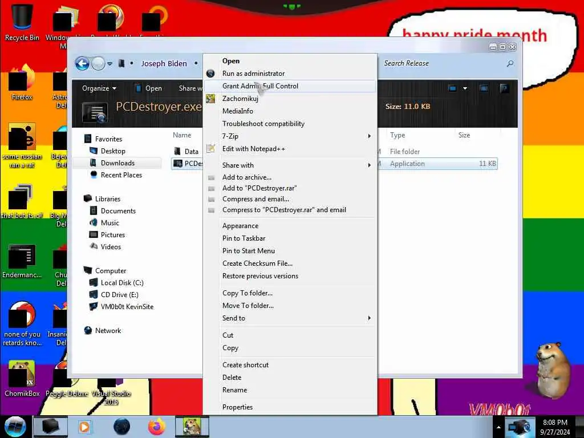Click the dark globe taskbar icon
This screenshot has height=438, width=584.
[122, 427]
